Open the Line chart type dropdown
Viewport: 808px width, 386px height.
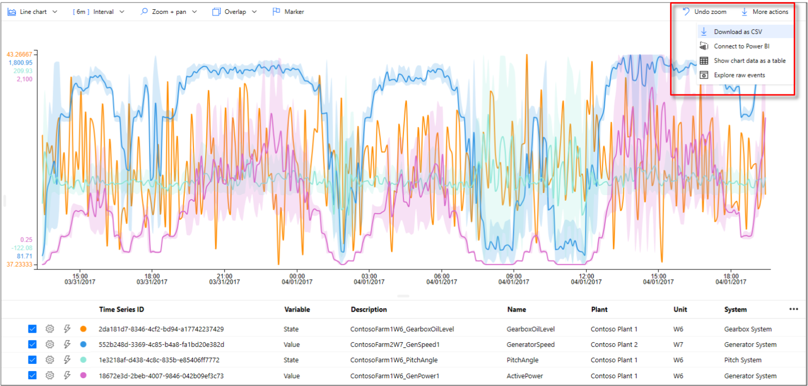(x=33, y=11)
